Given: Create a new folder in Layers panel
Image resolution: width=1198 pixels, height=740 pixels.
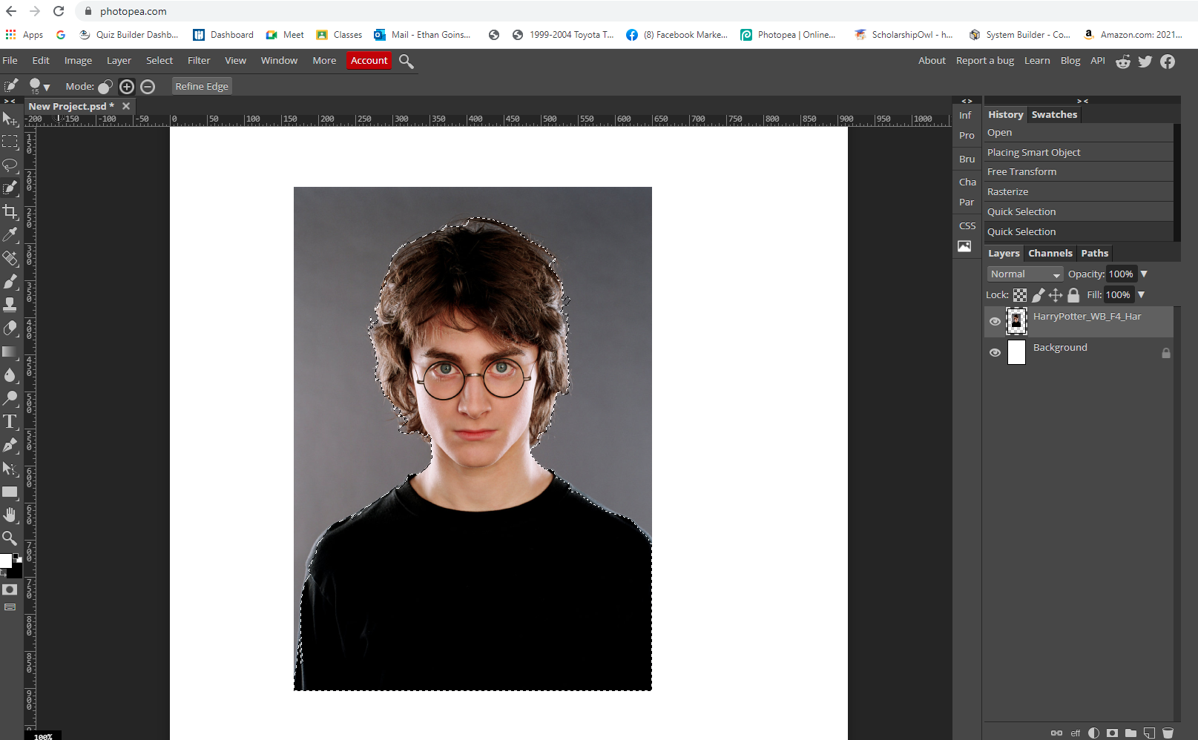Looking at the screenshot, I should pos(1130,733).
